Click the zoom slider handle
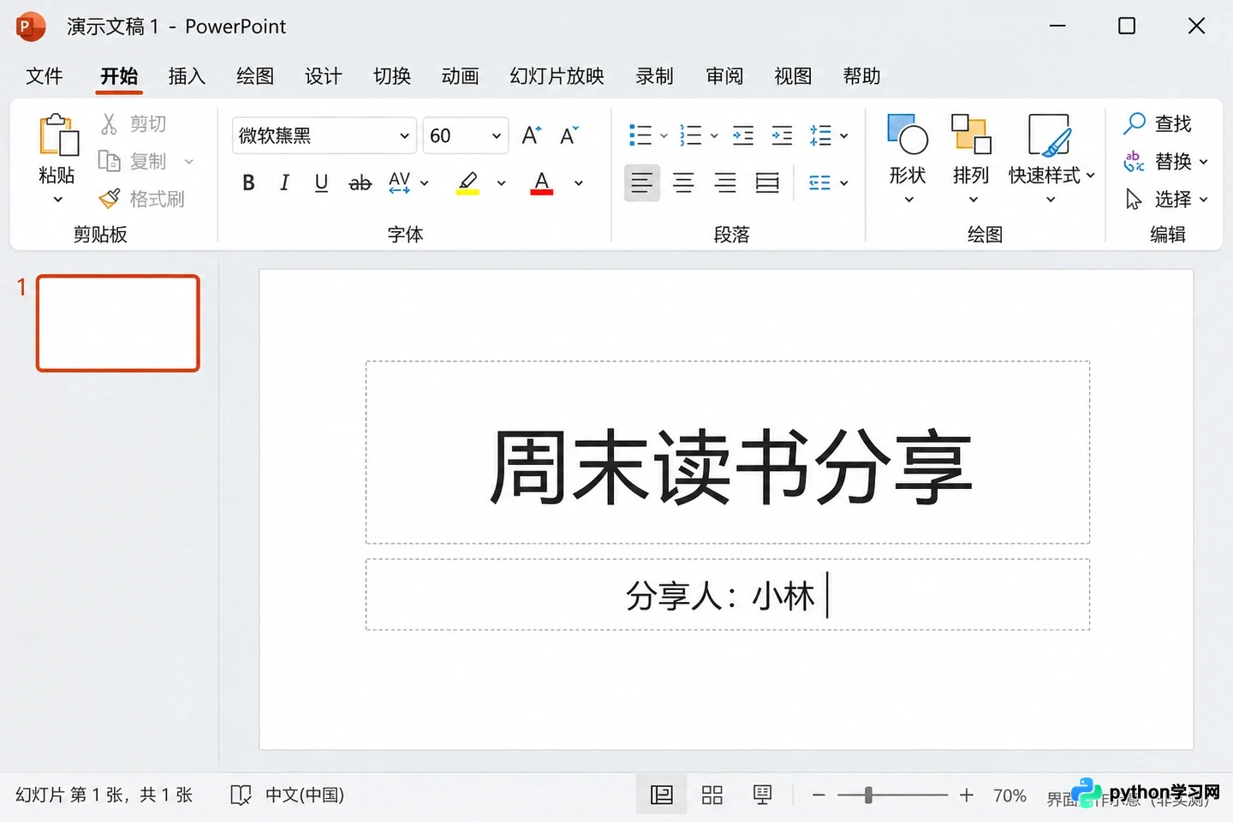1233x822 pixels. click(868, 795)
